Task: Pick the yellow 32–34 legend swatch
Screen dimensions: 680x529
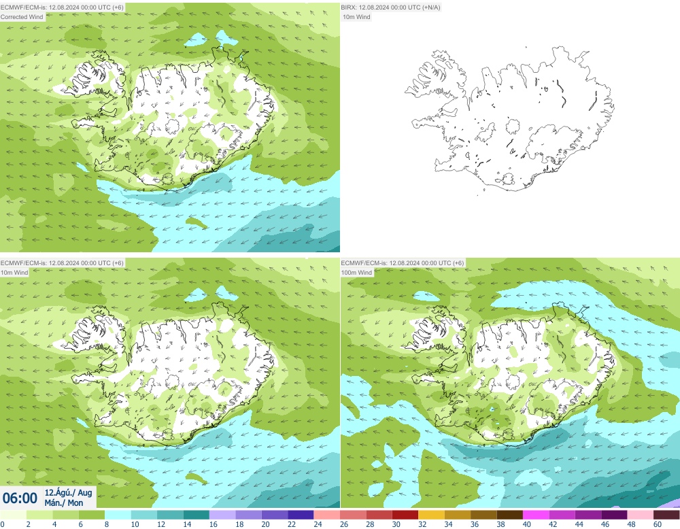Action: [432, 515]
